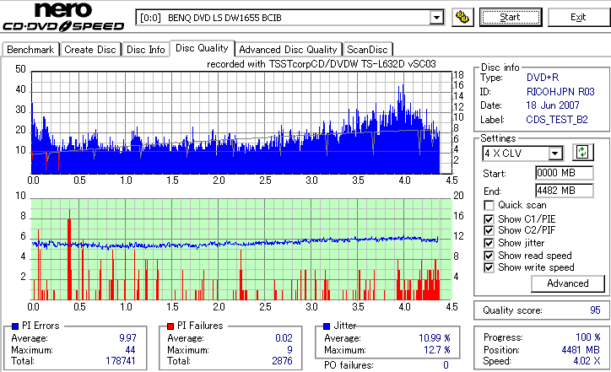Image resolution: width=611 pixels, height=372 pixels.
Task: Switch to the ScanDisc tab
Action: (x=367, y=50)
